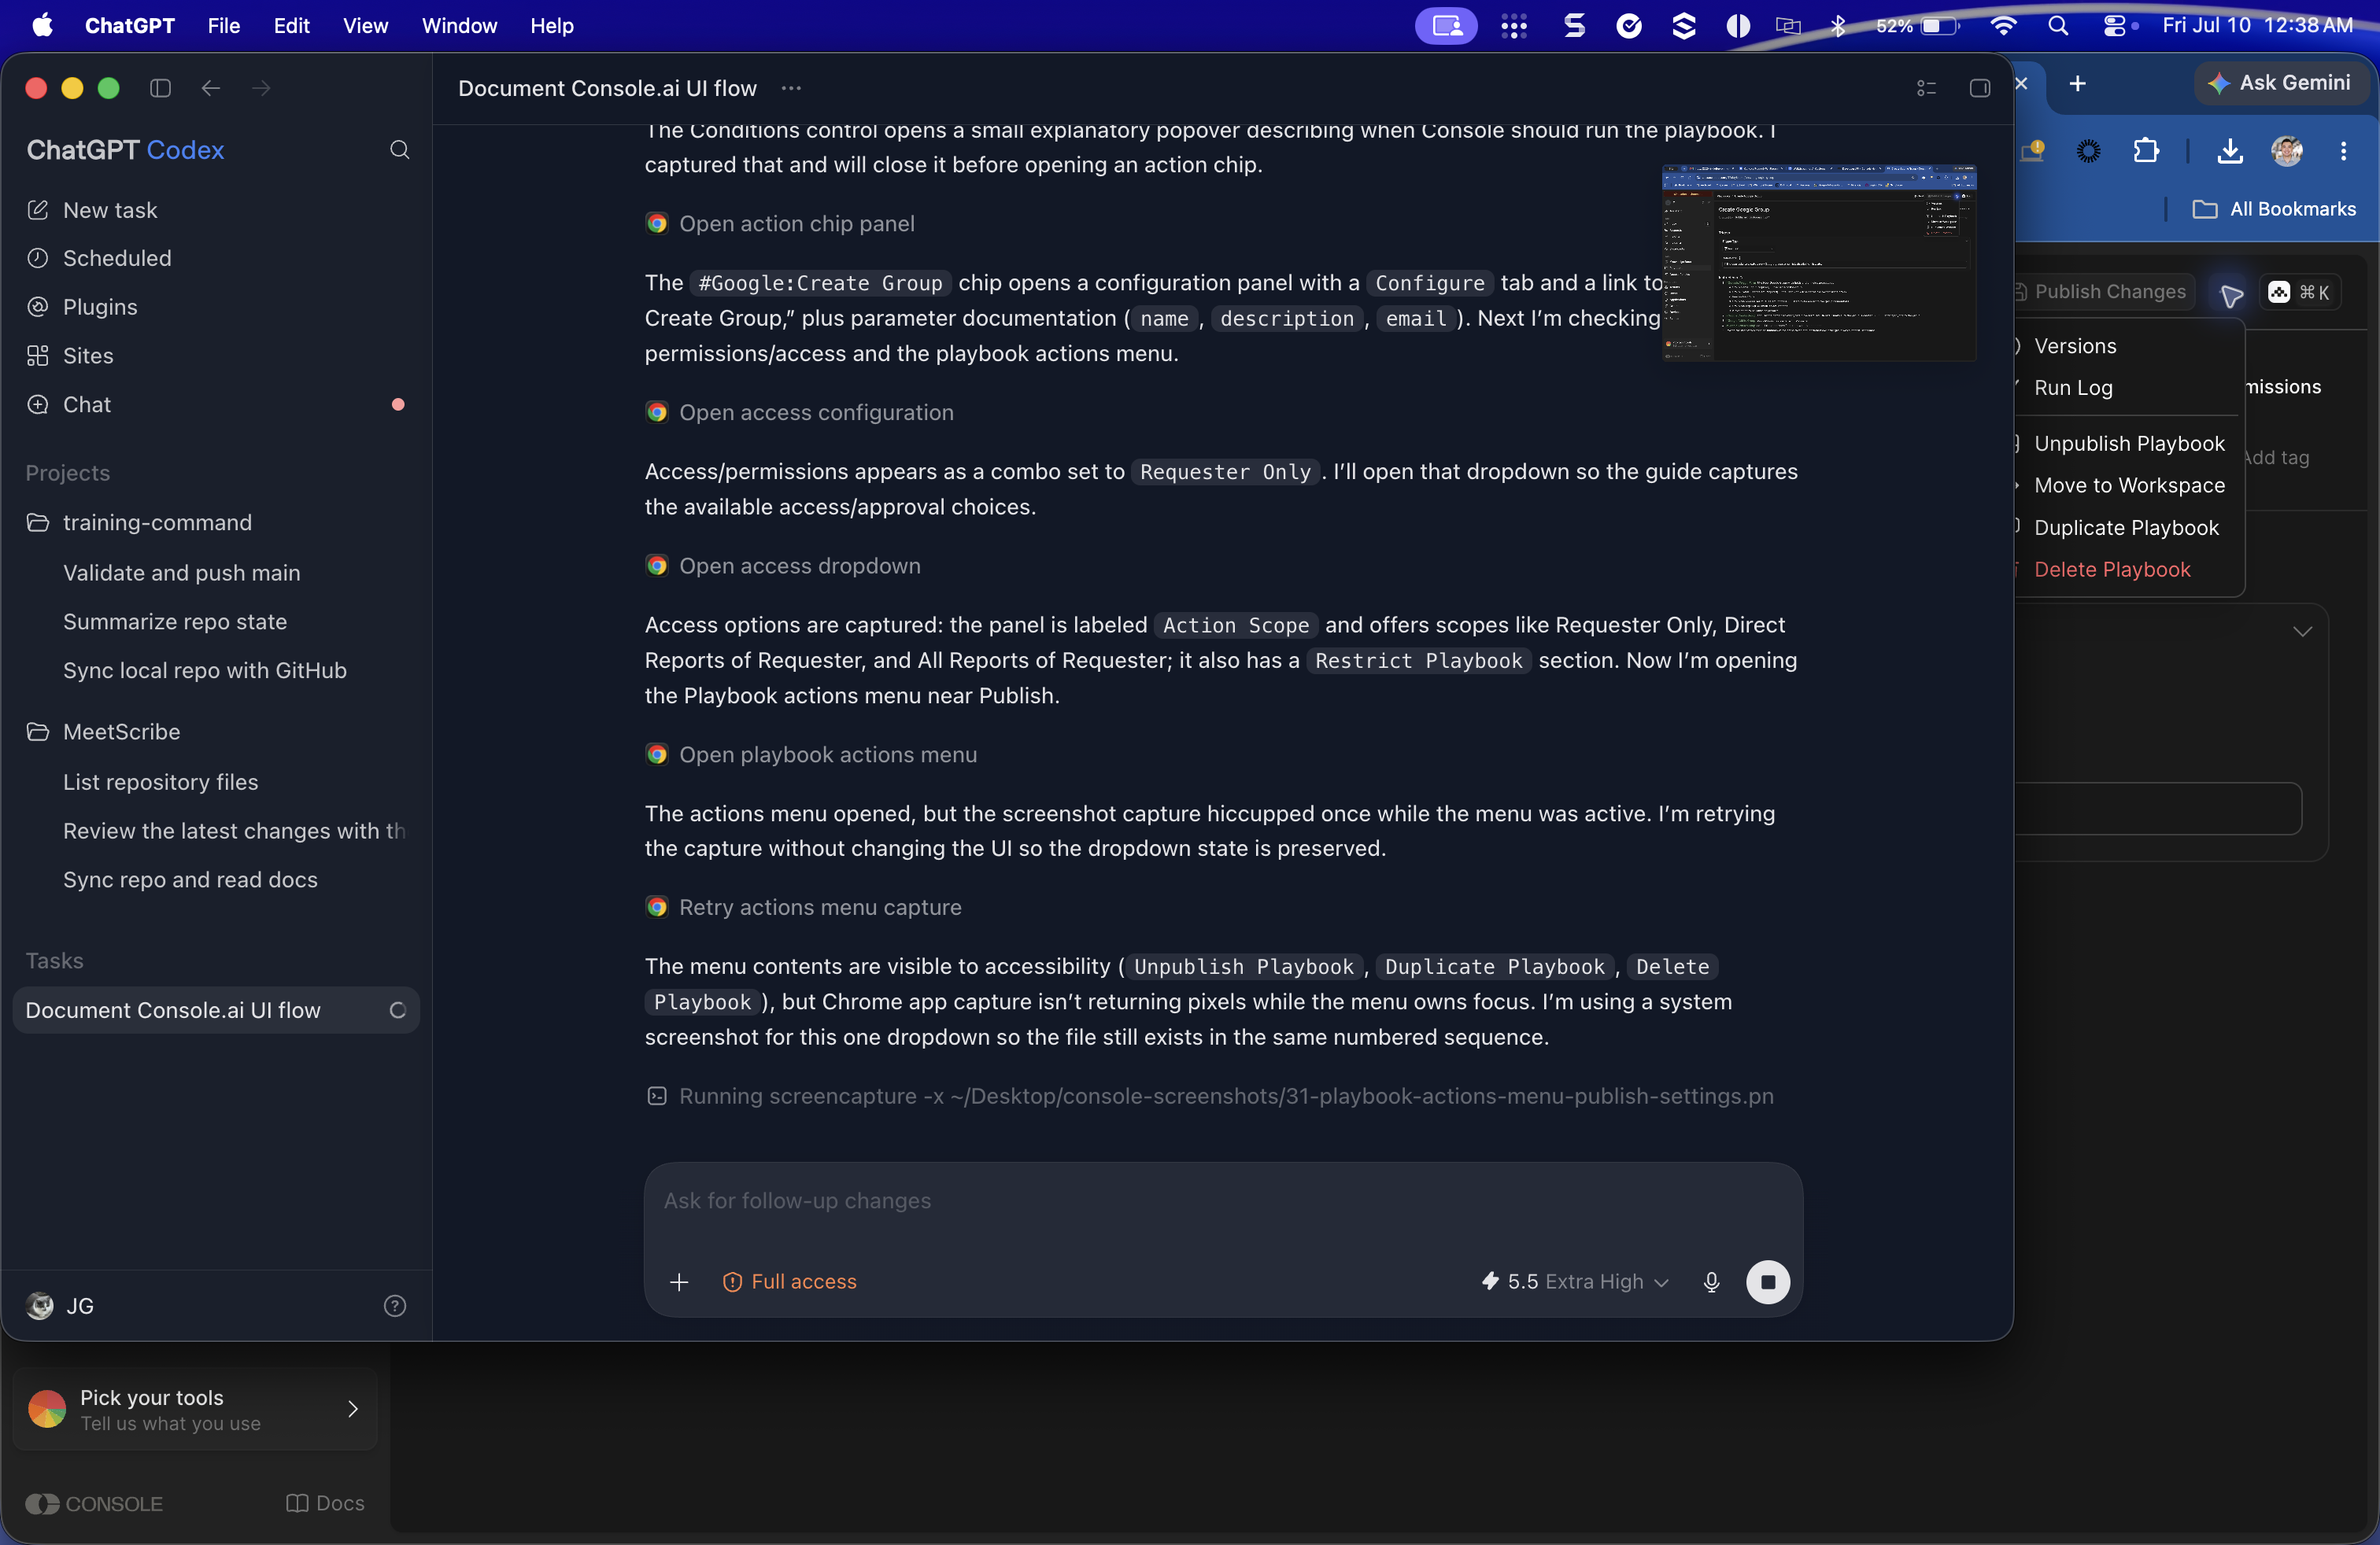Go forward with the right arrow
The width and height of the screenshot is (2380, 1545).
pyautogui.click(x=261, y=88)
